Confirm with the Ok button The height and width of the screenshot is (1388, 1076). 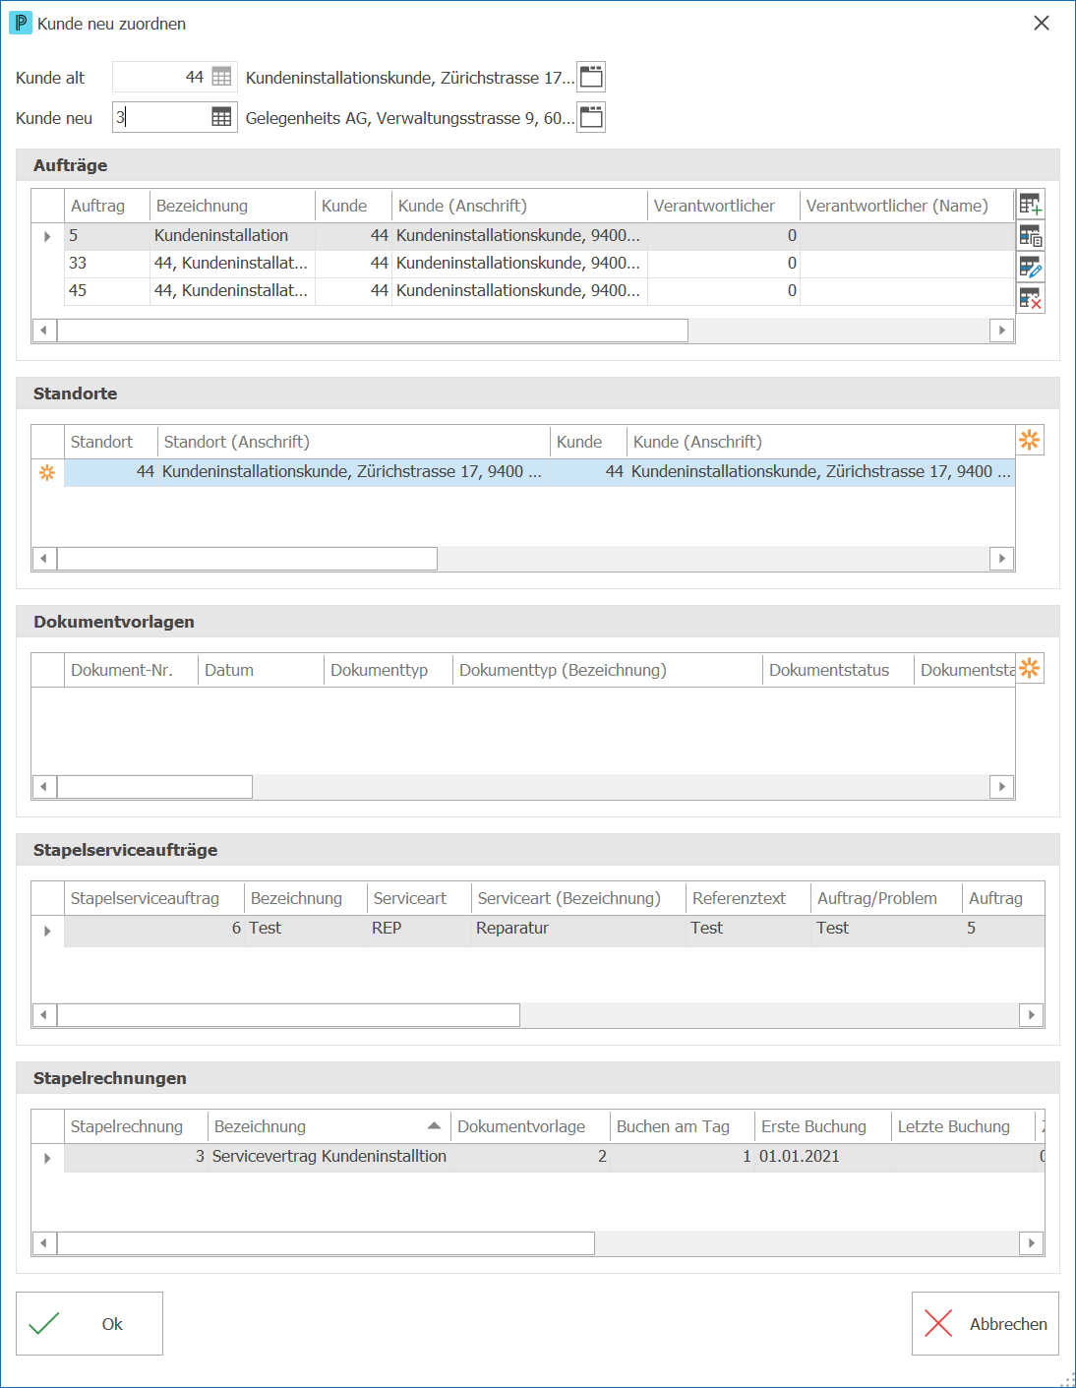point(90,1323)
